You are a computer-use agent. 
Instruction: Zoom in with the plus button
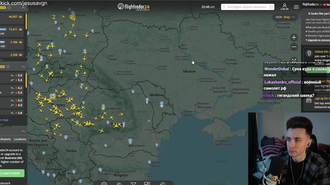(294, 38)
